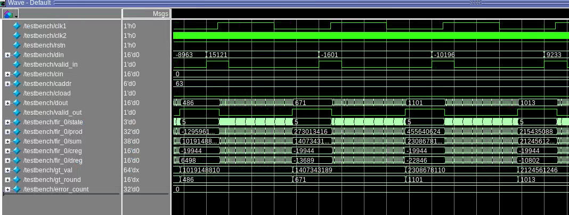The image size is (569, 215).
Task: Select the /testbench/caddr signal name
Action: tap(47, 84)
